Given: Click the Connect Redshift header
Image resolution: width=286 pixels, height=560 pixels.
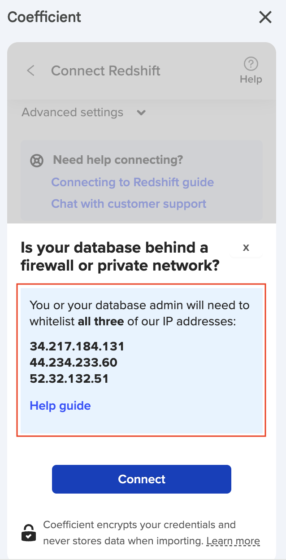Looking at the screenshot, I should [x=106, y=70].
